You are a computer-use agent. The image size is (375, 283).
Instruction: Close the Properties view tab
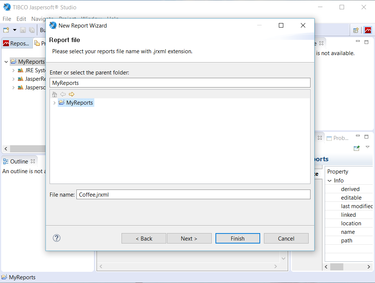pyautogui.click(x=320, y=138)
